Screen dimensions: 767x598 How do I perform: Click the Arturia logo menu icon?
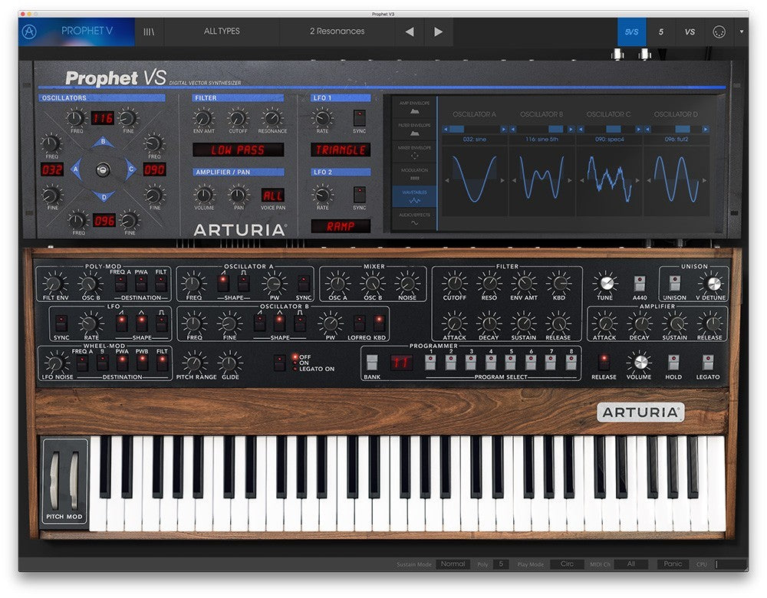pos(29,31)
